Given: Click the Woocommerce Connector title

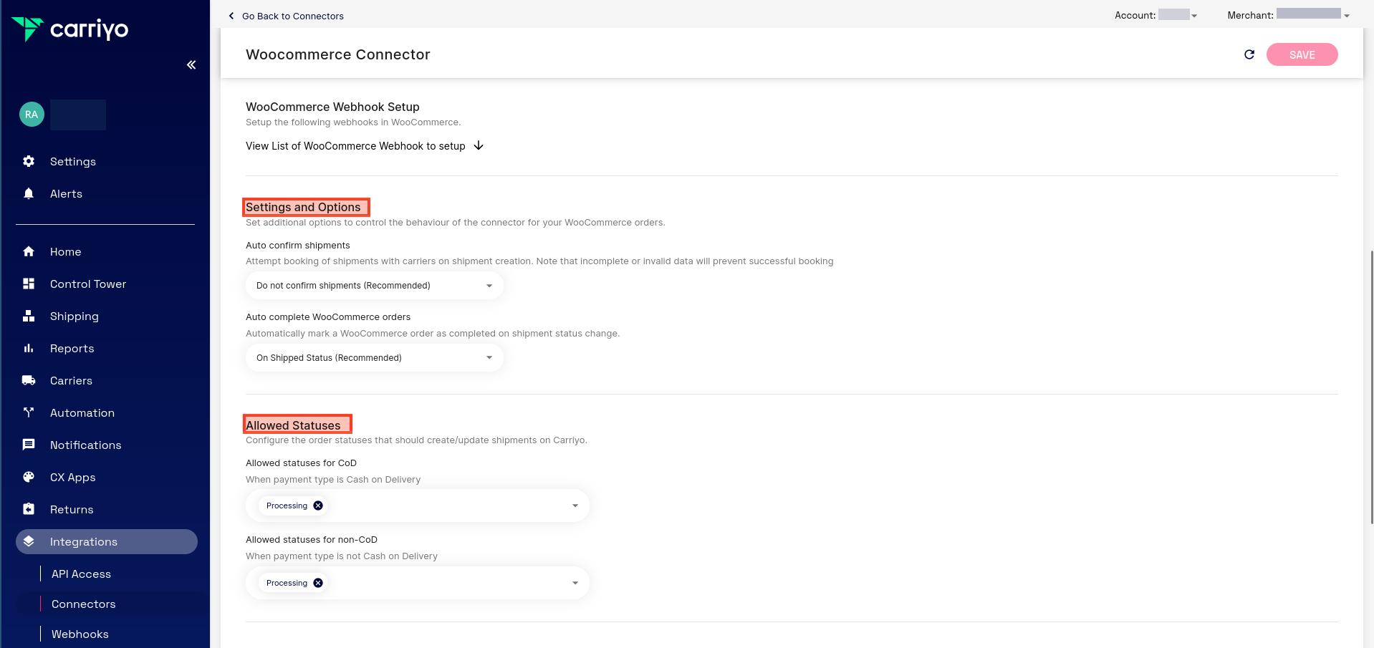Looking at the screenshot, I should click(x=338, y=54).
